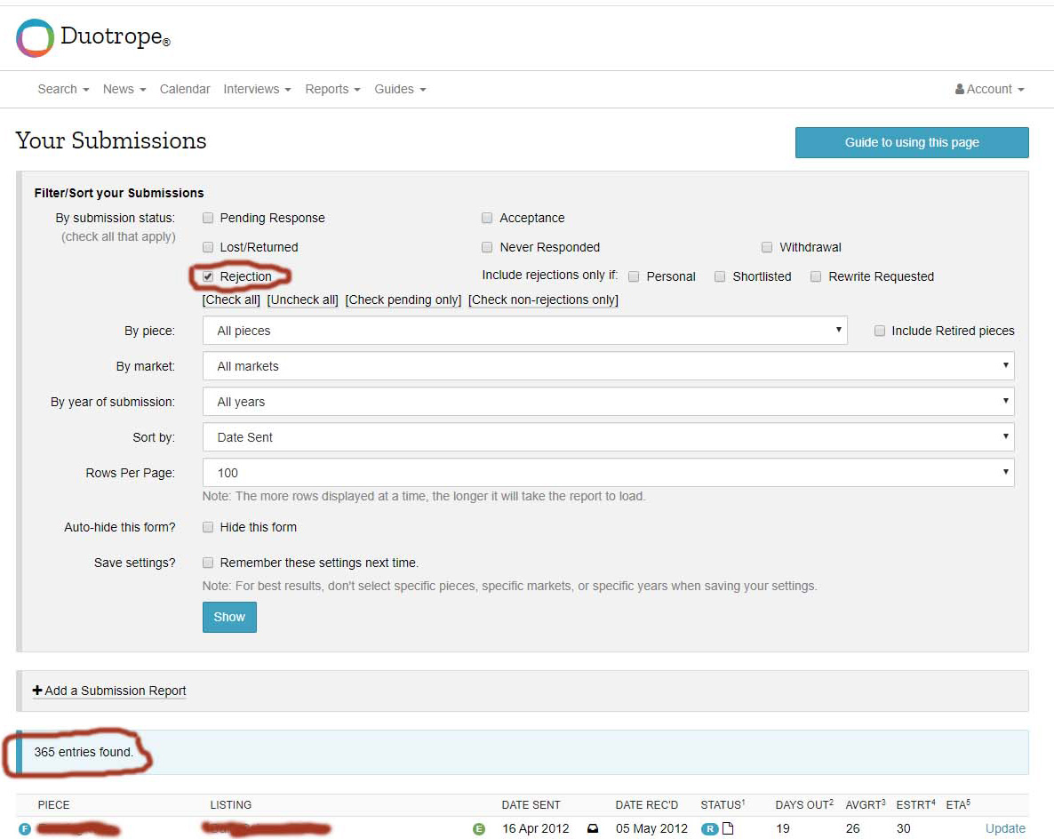Open the Reports navigation menu
Viewport: 1054px width, 839px height.
332,89
